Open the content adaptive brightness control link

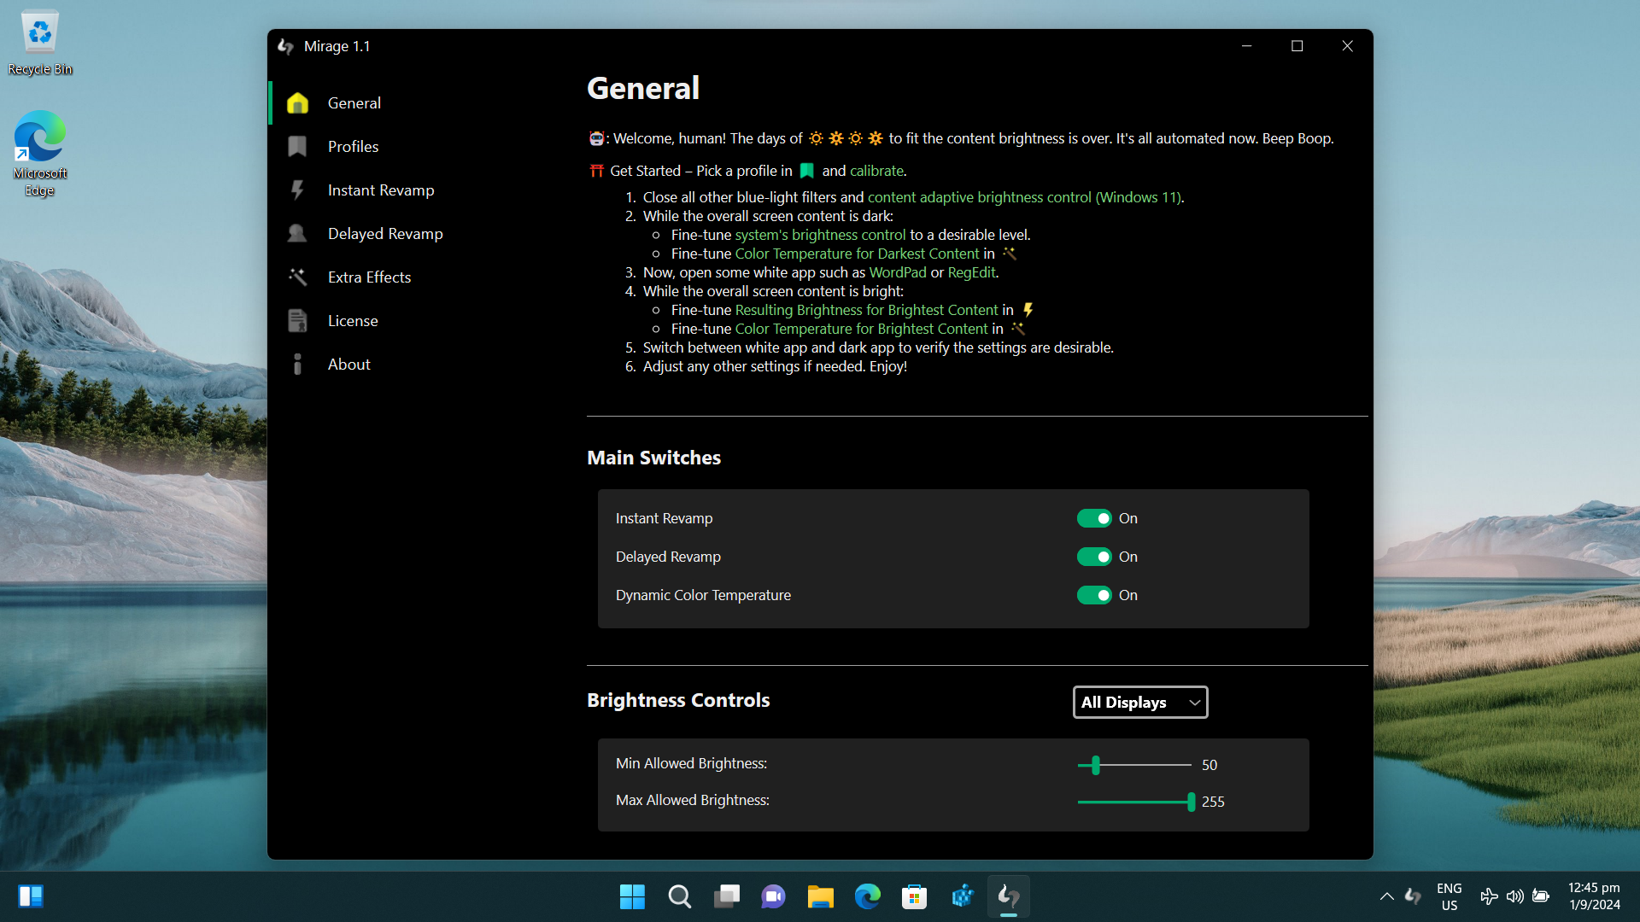pyautogui.click(x=1023, y=196)
